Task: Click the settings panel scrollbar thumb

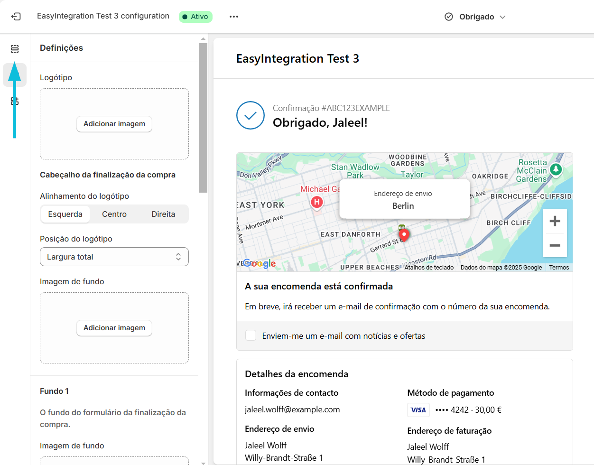Action: tap(204, 118)
